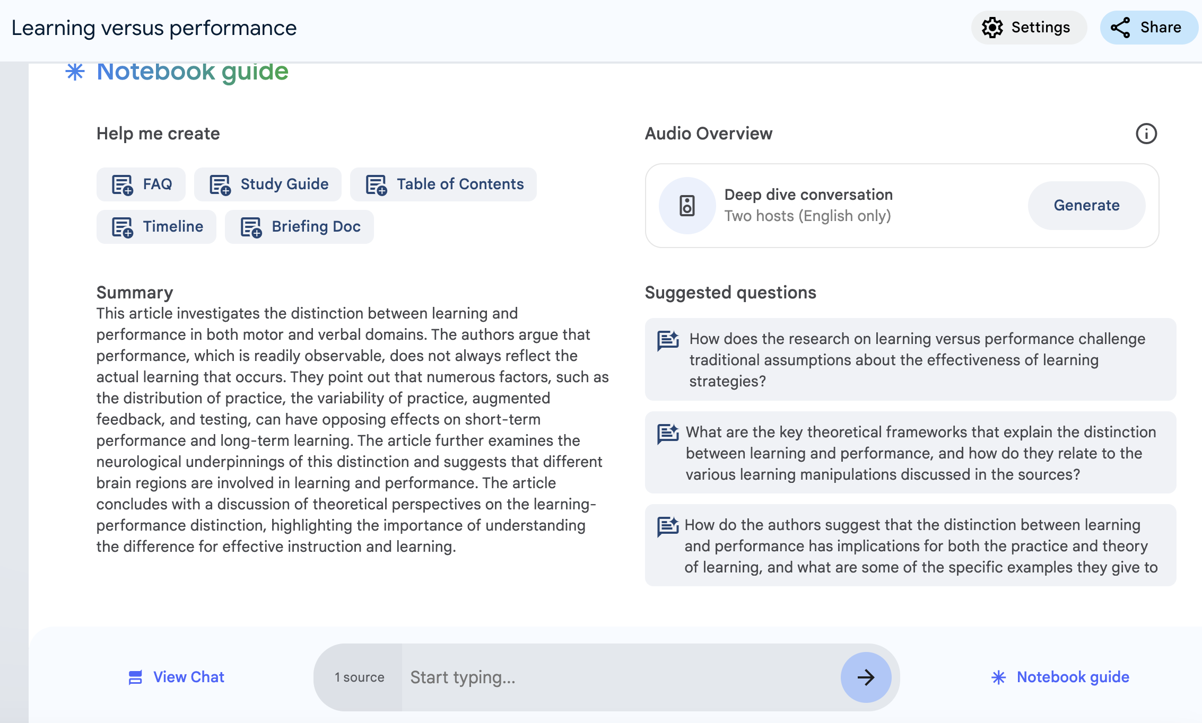Click the Share icon button
The image size is (1202, 723).
point(1120,28)
